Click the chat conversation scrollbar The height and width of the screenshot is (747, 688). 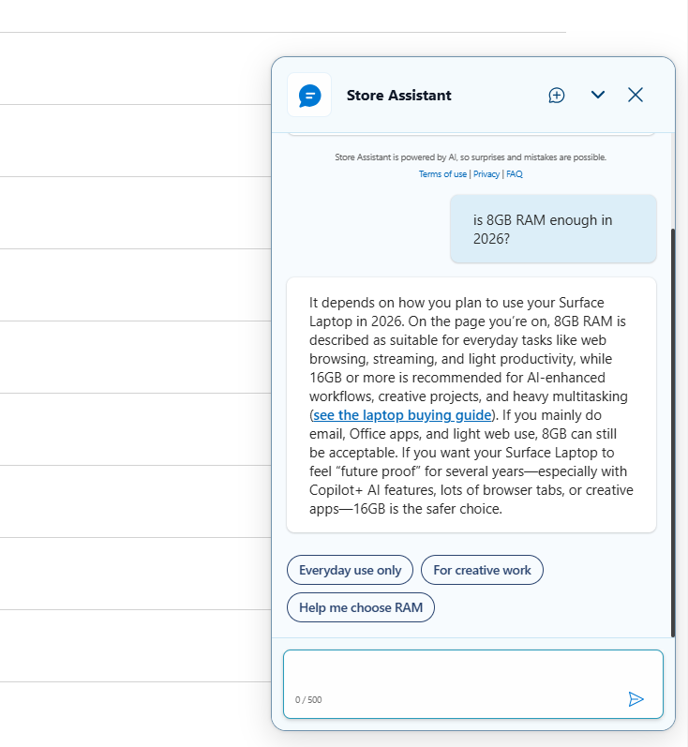673,433
